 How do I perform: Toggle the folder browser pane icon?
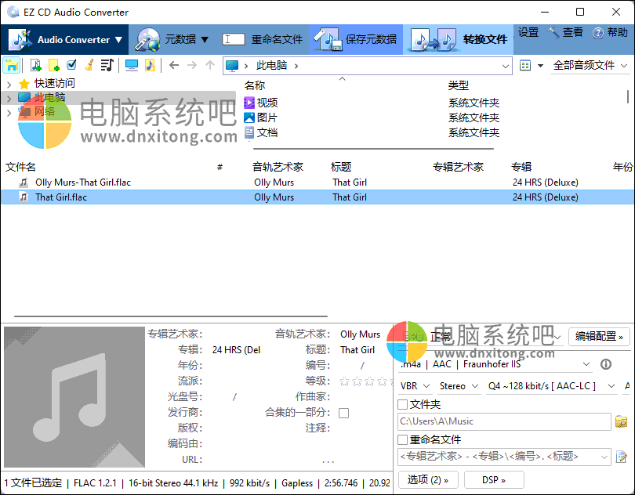[x=12, y=65]
